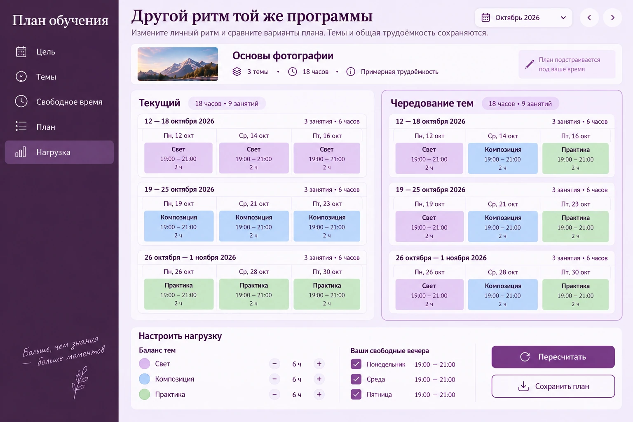Click the calendar icon in the month selector

click(486, 18)
